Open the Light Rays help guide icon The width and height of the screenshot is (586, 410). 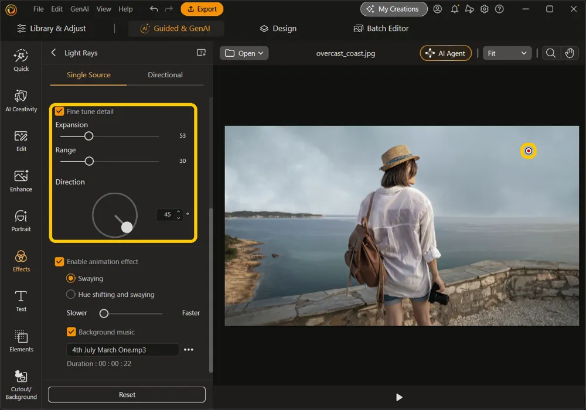tap(201, 53)
